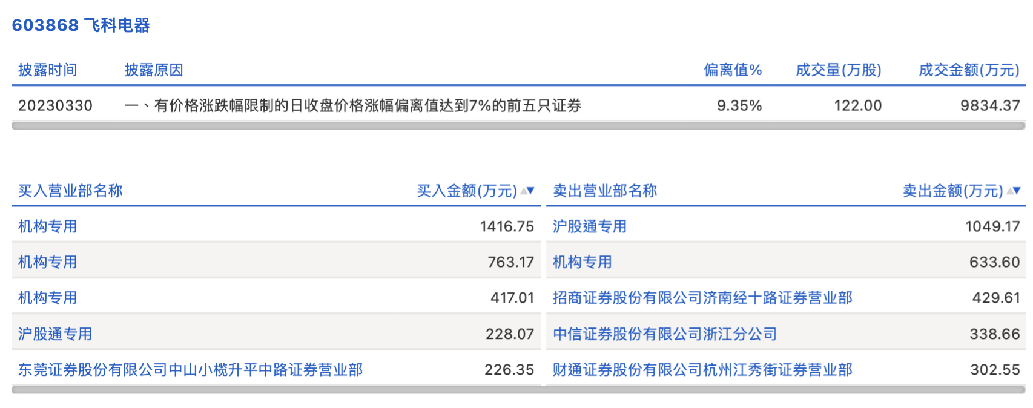Open the 603868 飞科电器 stock title
1033x408 pixels.
click(x=81, y=25)
